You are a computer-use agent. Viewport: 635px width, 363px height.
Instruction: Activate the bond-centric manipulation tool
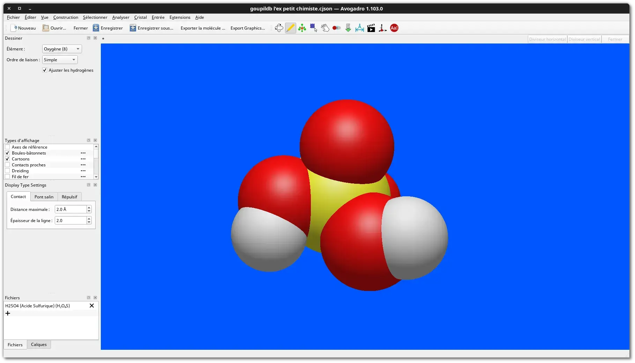(x=336, y=28)
